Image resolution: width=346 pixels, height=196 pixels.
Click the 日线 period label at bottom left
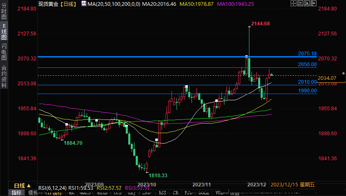coord(20,185)
